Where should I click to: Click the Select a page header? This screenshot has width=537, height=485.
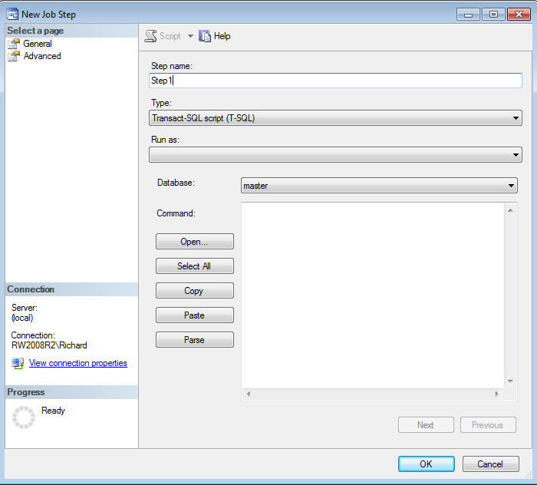click(71, 31)
